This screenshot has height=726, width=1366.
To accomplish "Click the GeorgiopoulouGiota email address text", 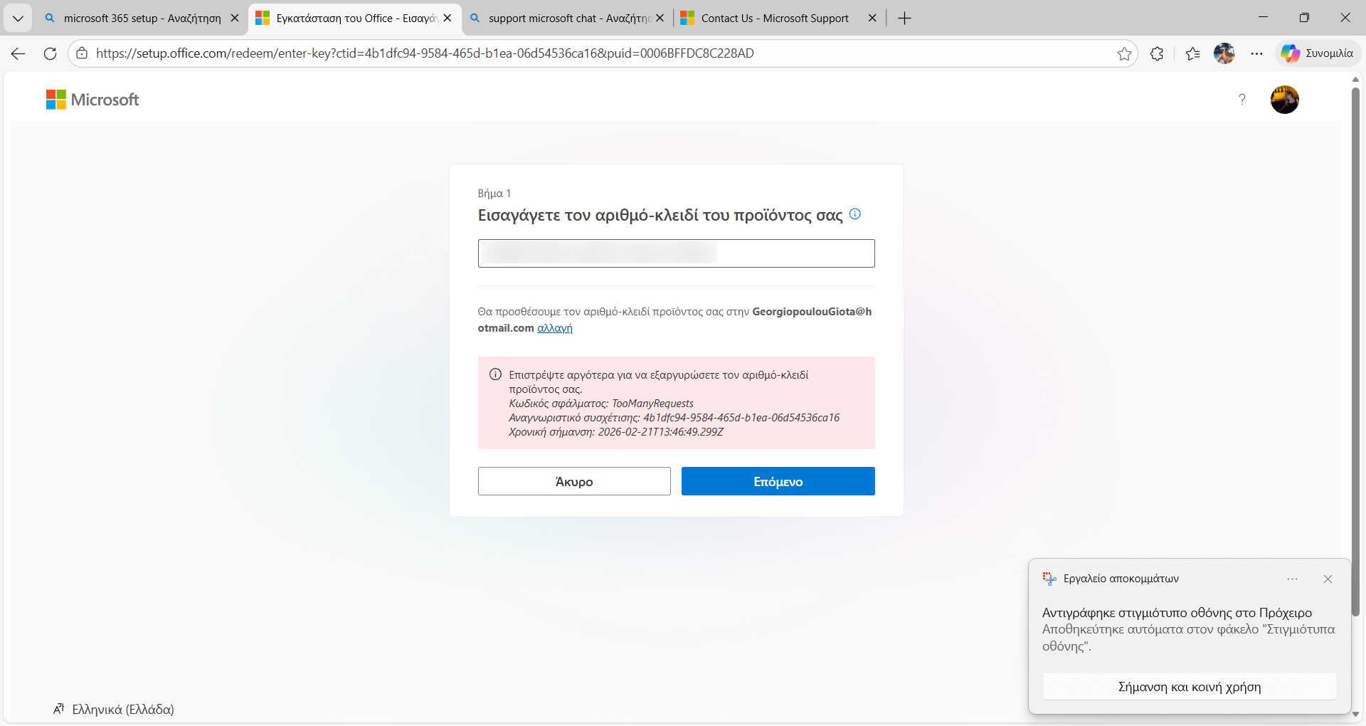I will point(674,320).
